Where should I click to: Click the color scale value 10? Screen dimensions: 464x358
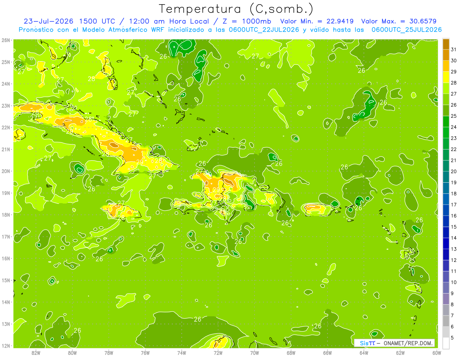click(x=454, y=282)
